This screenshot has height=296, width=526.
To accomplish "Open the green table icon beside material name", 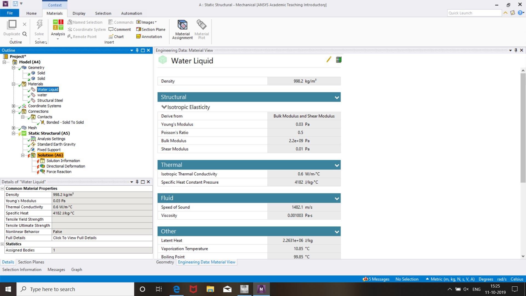I will click(339, 60).
